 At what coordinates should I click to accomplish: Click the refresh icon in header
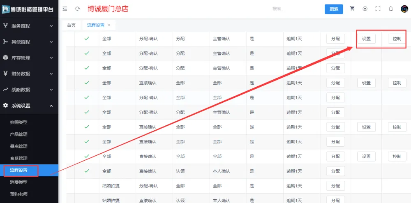point(77,9)
